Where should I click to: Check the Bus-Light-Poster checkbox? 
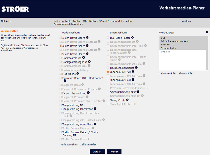coord(108,38)
